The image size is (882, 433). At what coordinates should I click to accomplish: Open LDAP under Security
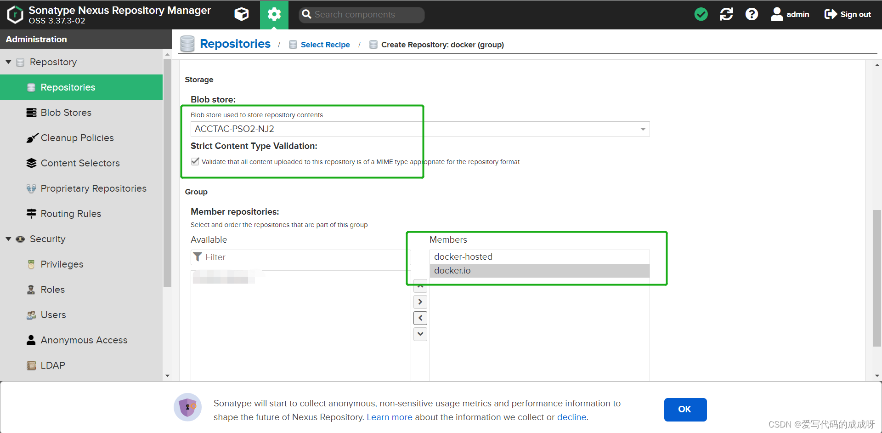tap(81, 365)
